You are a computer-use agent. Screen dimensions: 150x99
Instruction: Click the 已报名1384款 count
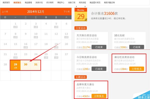point(121,69)
